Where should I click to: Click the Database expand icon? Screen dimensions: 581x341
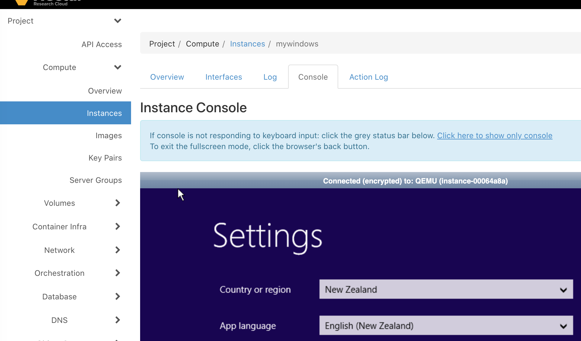(117, 297)
